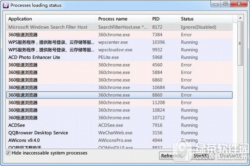Click the AWiconsPro.exe process name
The width and height of the screenshot is (250, 166).
[x=115, y=140]
